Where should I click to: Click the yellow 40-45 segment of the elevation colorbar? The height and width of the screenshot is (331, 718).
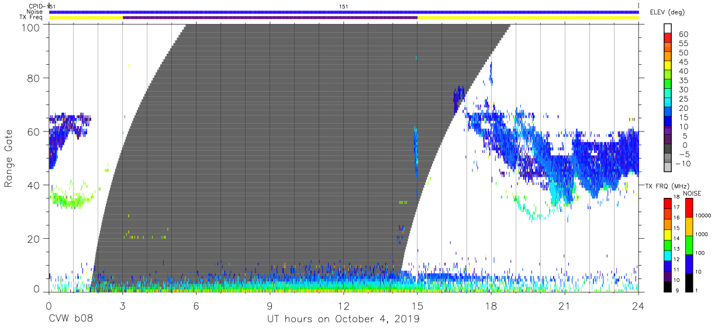[x=668, y=65]
